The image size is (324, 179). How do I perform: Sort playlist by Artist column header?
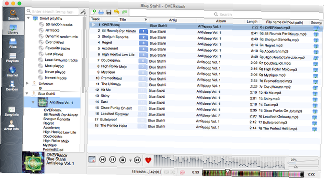coord(173,20)
